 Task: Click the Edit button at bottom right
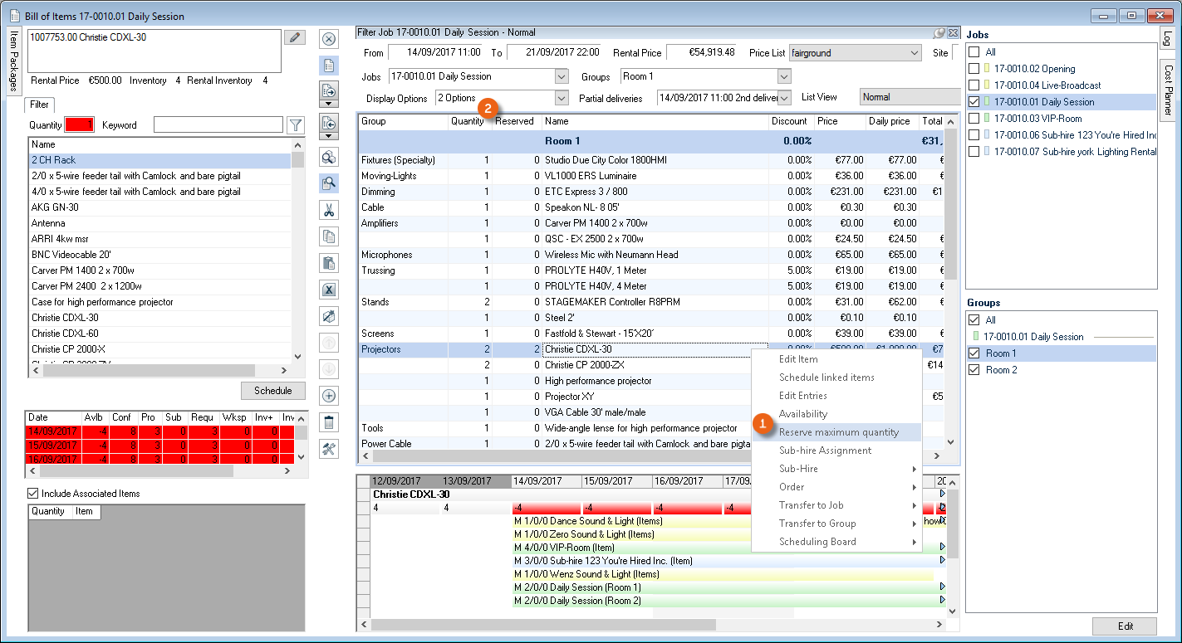pos(1124,626)
